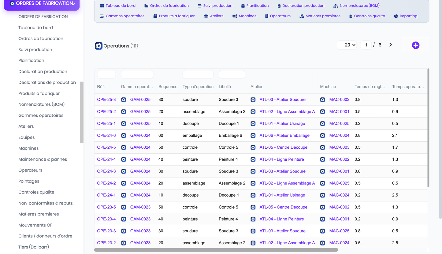
Task: Open MAC-0024 link in row OPE-24-1
Action: [x=339, y=195]
